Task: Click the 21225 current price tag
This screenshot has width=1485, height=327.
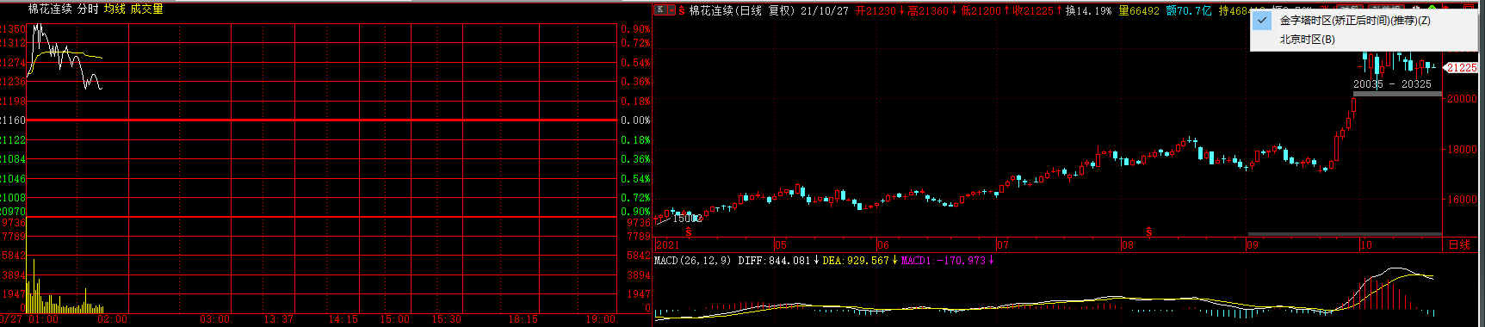Action: 1461,67
